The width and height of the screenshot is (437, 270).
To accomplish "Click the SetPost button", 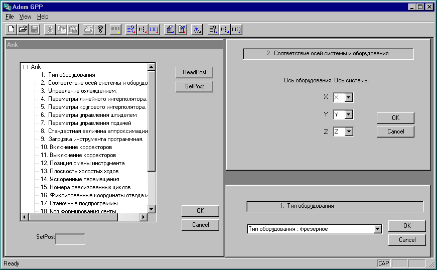I will (x=194, y=86).
